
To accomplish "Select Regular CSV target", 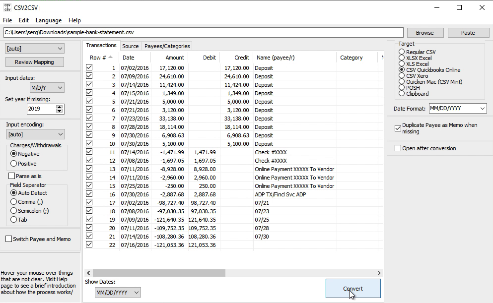I will click(x=402, y=52).
